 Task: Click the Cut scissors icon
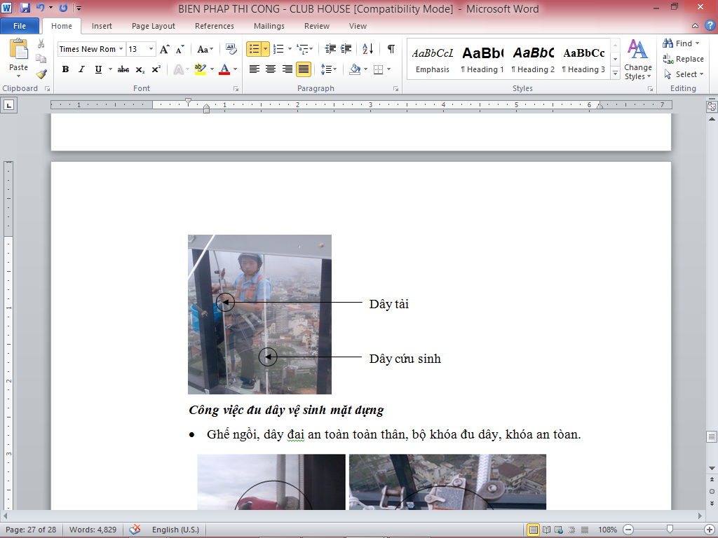(41, 44)
